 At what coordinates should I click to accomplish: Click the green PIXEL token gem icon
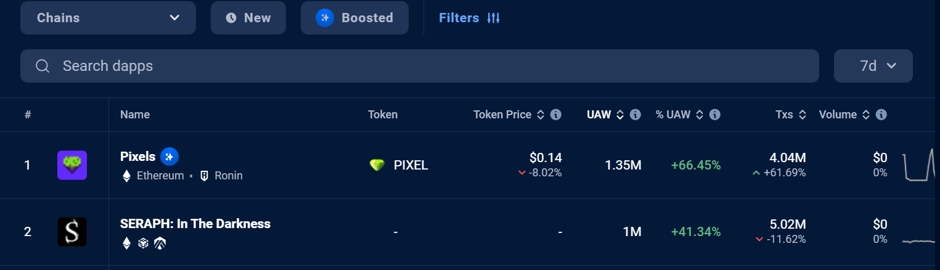(x=377, y=165)
